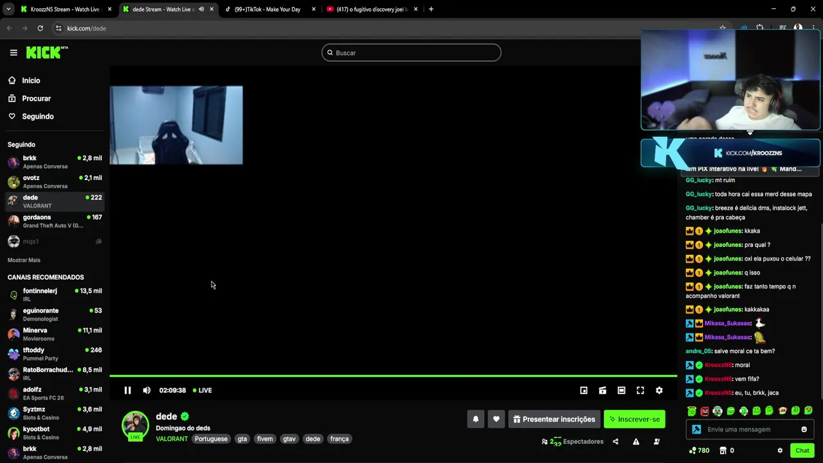Open fontinnelerj recommended channel
The image size is (823, 463).
55,295
